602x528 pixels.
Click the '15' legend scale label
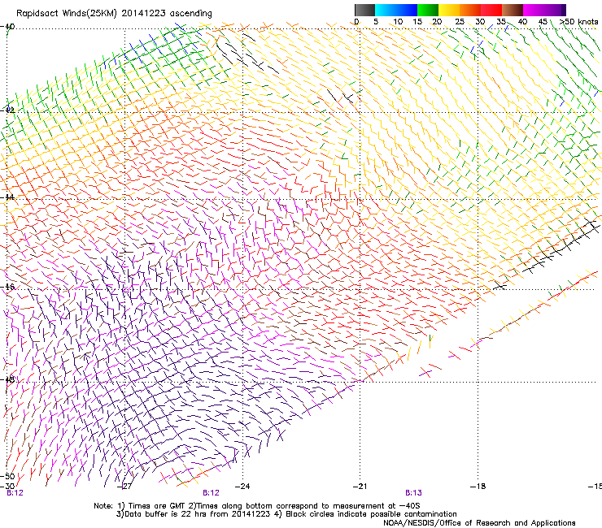click(x=417, y=22)
